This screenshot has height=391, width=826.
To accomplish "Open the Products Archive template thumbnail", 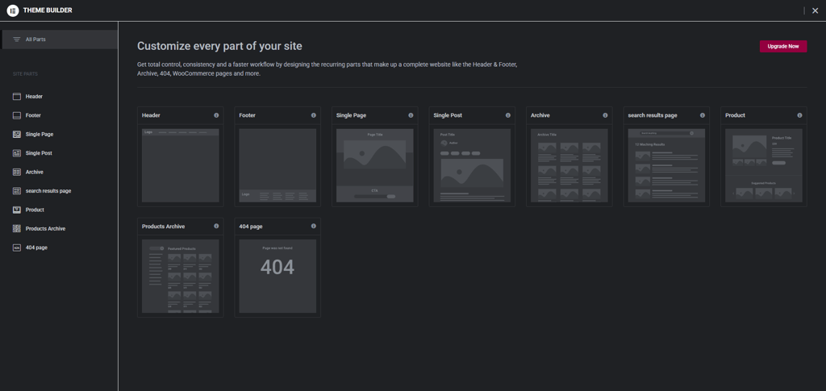I will 180,277.
